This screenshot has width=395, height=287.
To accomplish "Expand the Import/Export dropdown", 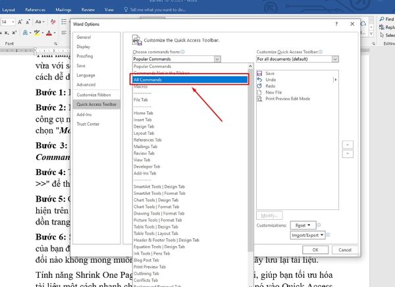I will point(308,235).
